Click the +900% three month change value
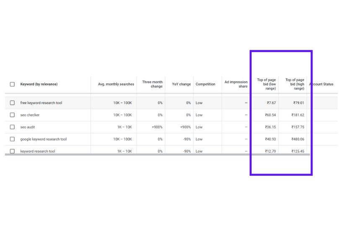The image size is (346, 231). point(157,127)
